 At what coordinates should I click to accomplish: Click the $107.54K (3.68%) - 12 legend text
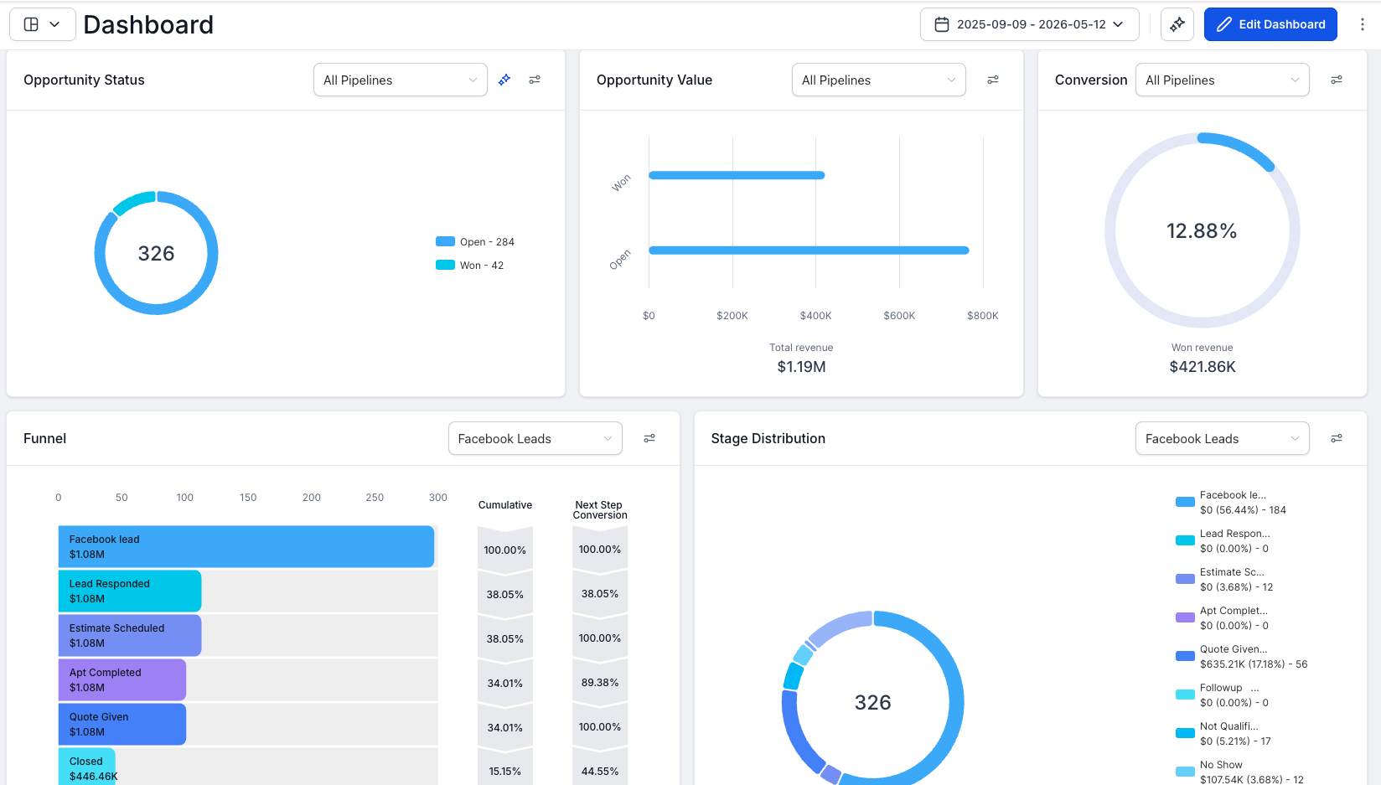1252,779
